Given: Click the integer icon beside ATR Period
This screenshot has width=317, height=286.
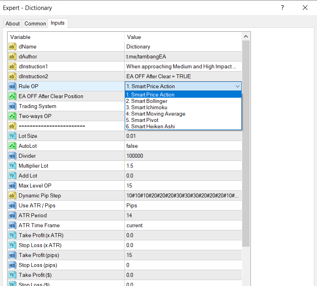Looking at the screenshot, I should coord(12,215).
